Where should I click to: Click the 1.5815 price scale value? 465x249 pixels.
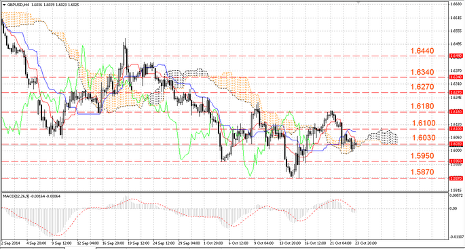455,190
